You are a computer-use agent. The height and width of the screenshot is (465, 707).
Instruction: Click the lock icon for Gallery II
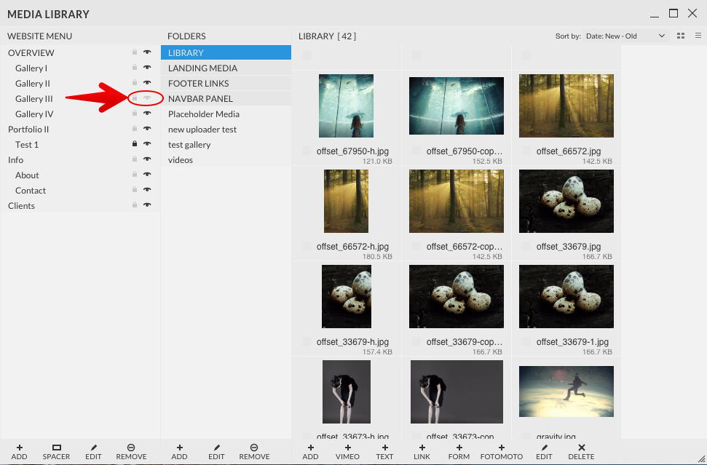tap(135, 83)
